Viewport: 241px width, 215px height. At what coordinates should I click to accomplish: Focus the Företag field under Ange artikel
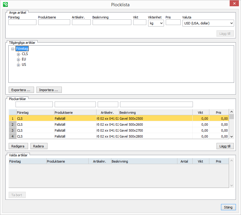click(x=22, y=22)
